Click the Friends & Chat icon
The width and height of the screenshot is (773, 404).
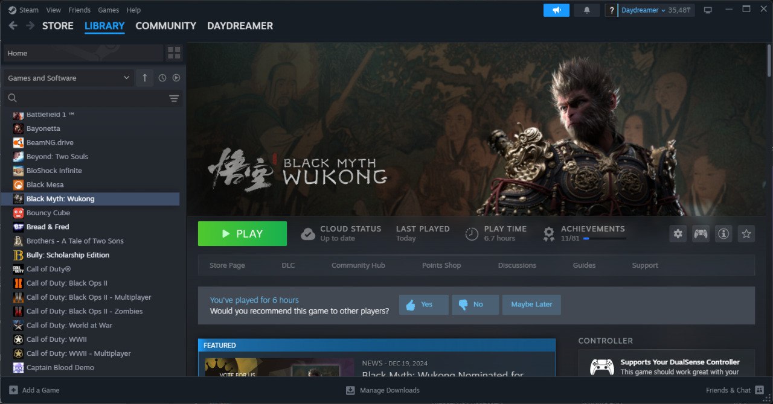pos(760,390)
